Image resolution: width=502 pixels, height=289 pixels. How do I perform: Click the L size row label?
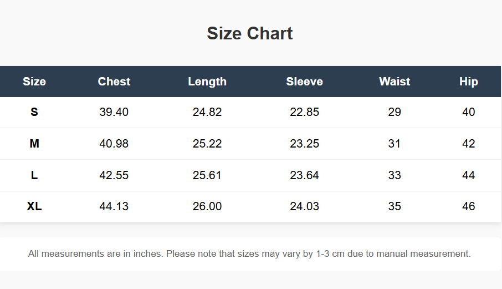(x=34, y=175)
